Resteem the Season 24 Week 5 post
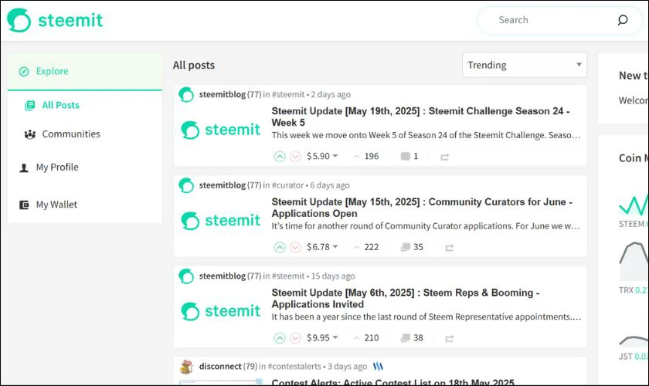Screen dimensions: 649x386 tap(444, 157)
